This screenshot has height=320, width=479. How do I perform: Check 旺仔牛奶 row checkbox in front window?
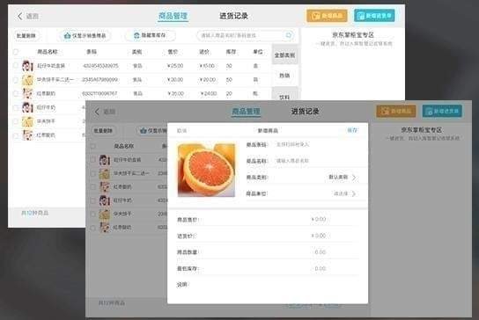tap(93, 200)
